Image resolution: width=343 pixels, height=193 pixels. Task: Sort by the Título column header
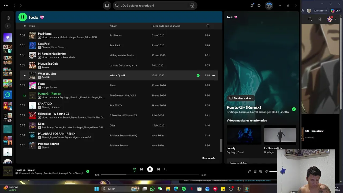click(32, 26)
